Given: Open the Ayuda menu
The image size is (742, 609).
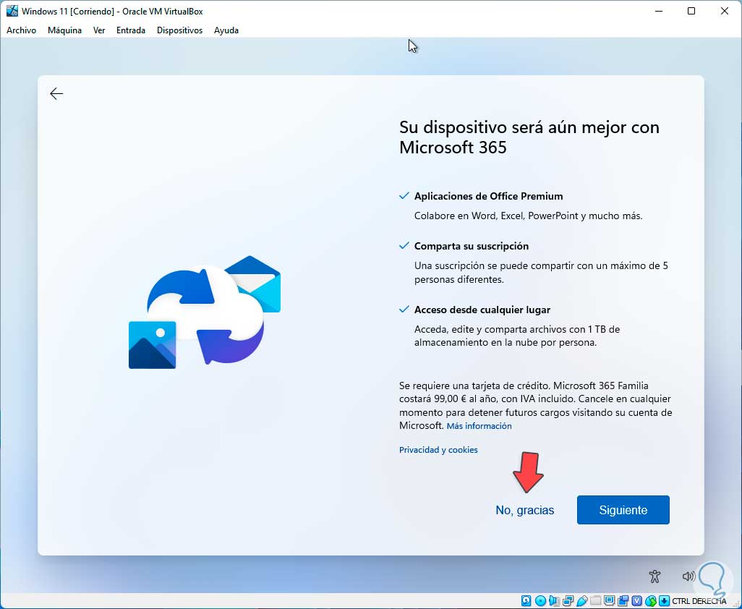Looking at the screenshot, I should point(226,30).
